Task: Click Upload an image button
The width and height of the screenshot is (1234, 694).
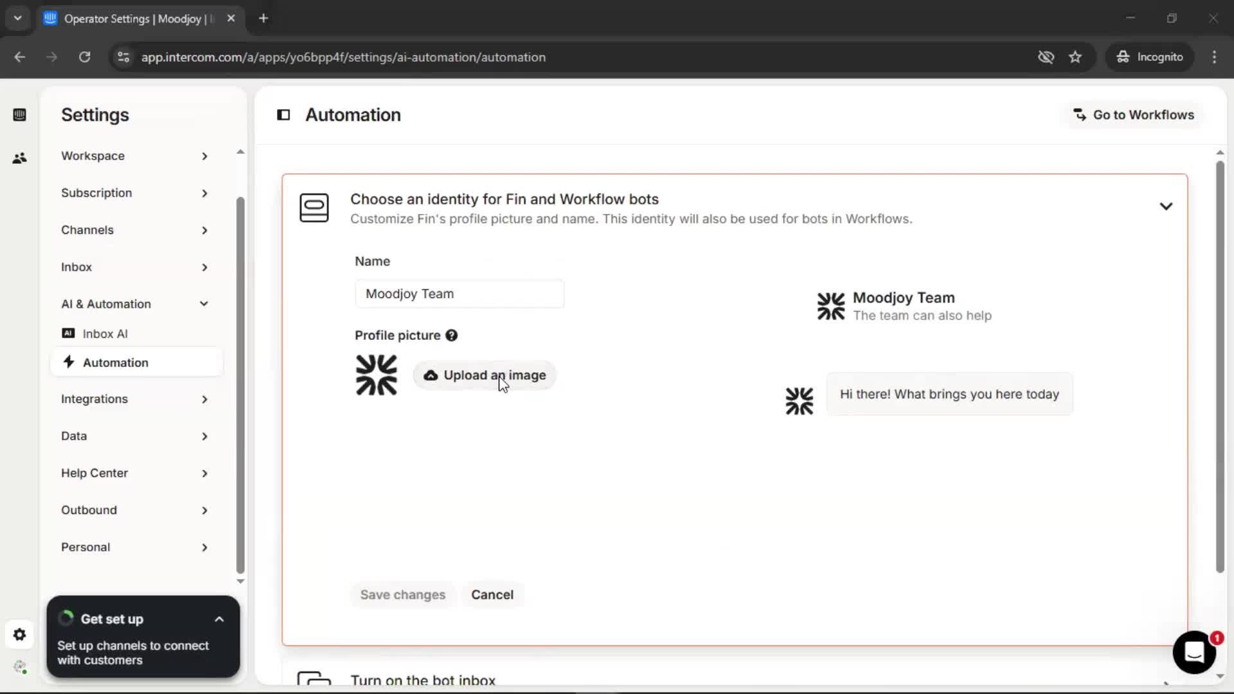Action: tap(485, 375)
